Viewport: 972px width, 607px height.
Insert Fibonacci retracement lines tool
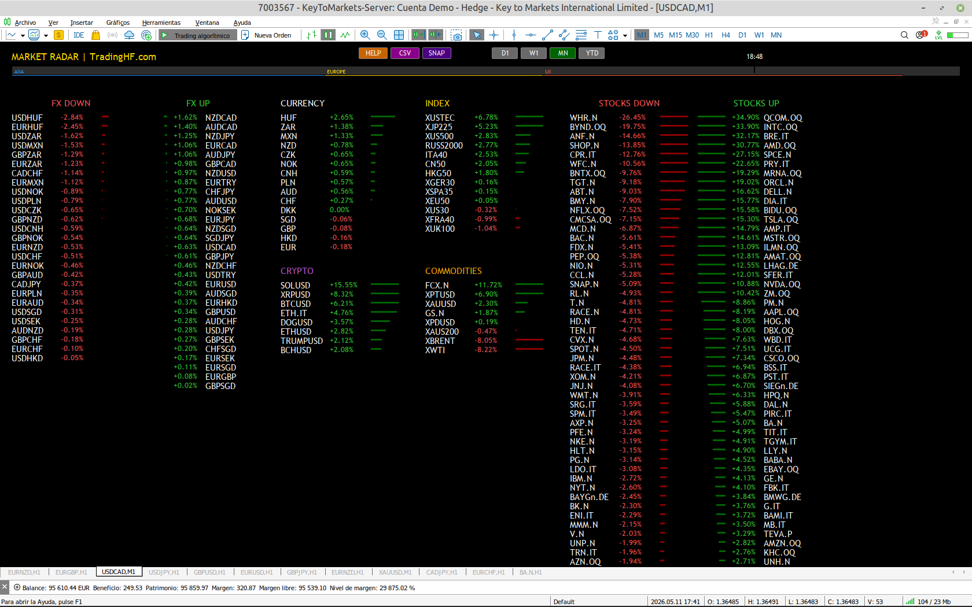(581, 35)
